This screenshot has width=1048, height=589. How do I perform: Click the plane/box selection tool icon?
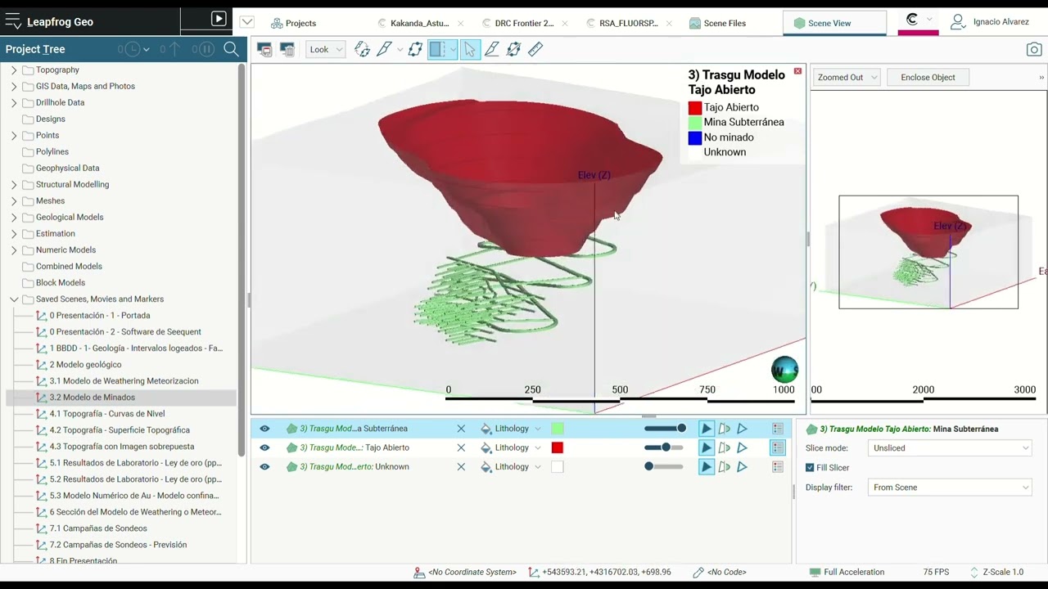[x=415, y=50]
